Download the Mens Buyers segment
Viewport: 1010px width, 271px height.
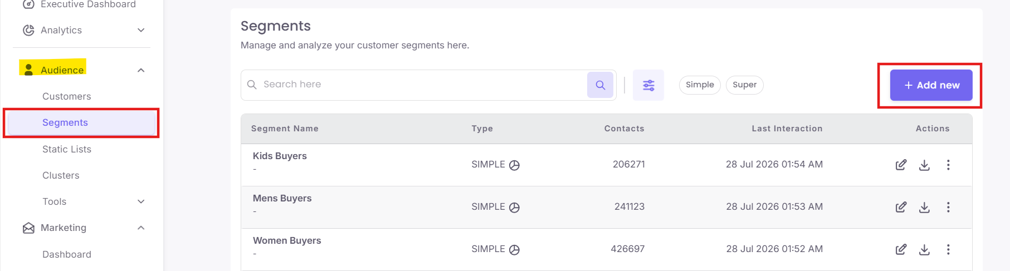(924, 207)
